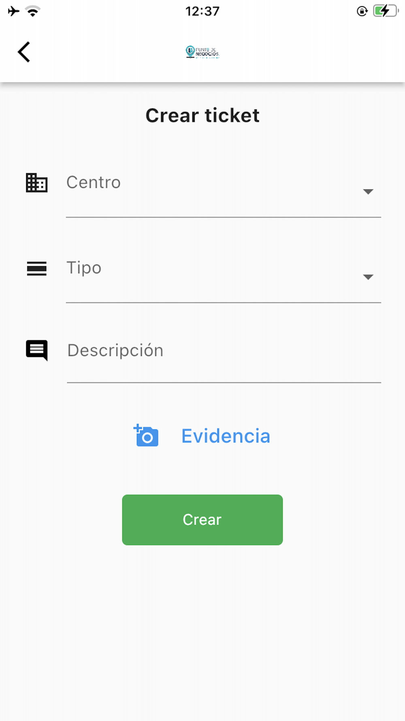Submit with the green Crear button
405x721 pixels.
202,519
